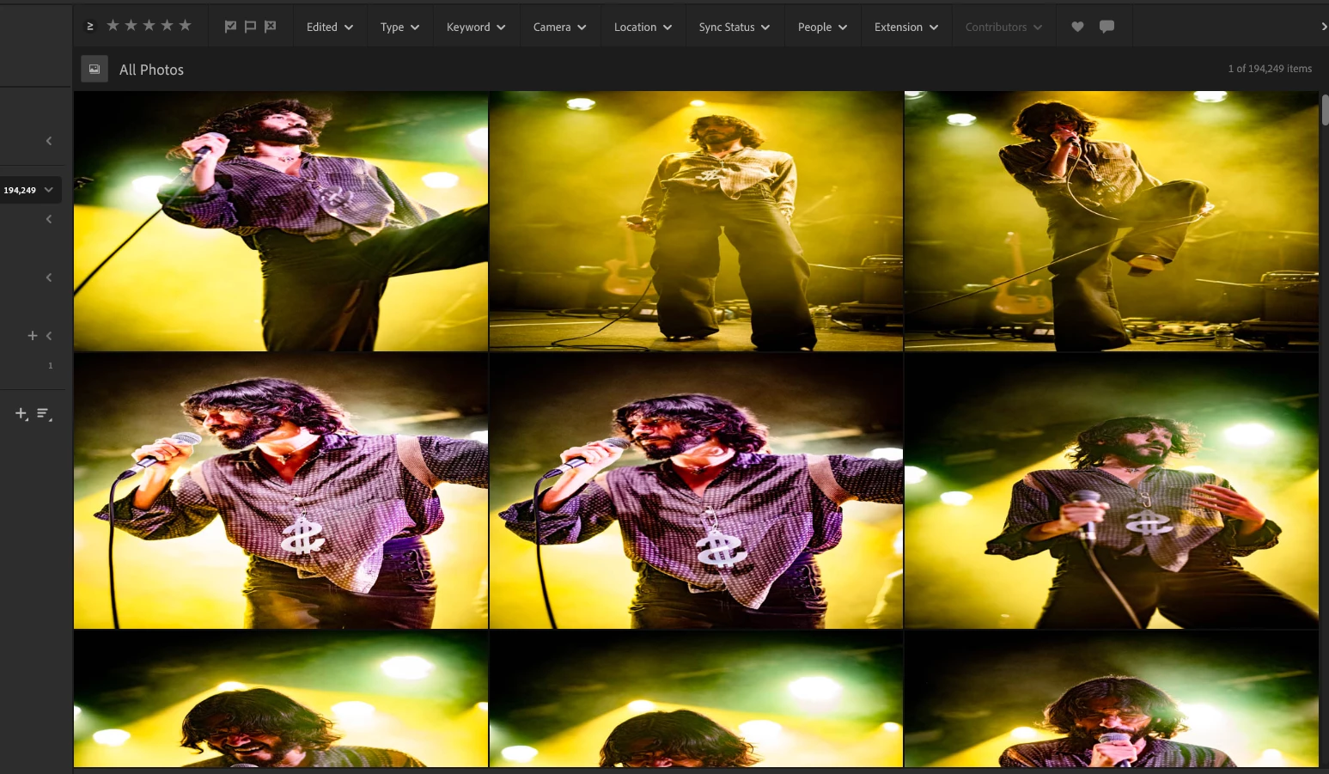
Task: Filter by two star rating
Action: (131, 26)
